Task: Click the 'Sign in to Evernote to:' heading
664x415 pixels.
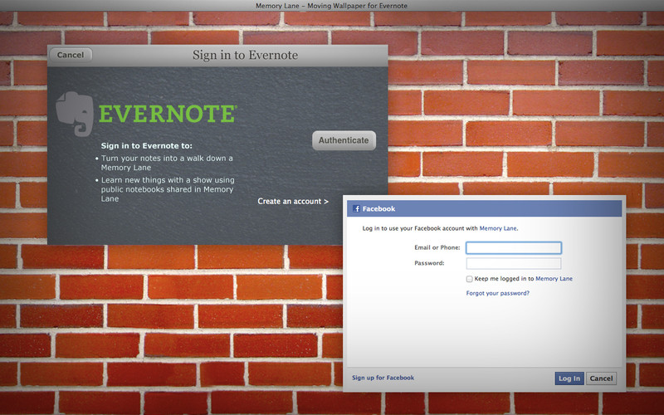Action: pyautogui.click(x=147, y=146)
